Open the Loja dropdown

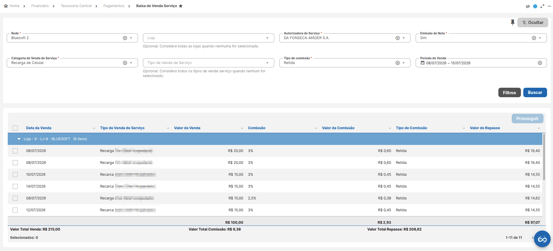pyautogui.click(x=267, y=38)
